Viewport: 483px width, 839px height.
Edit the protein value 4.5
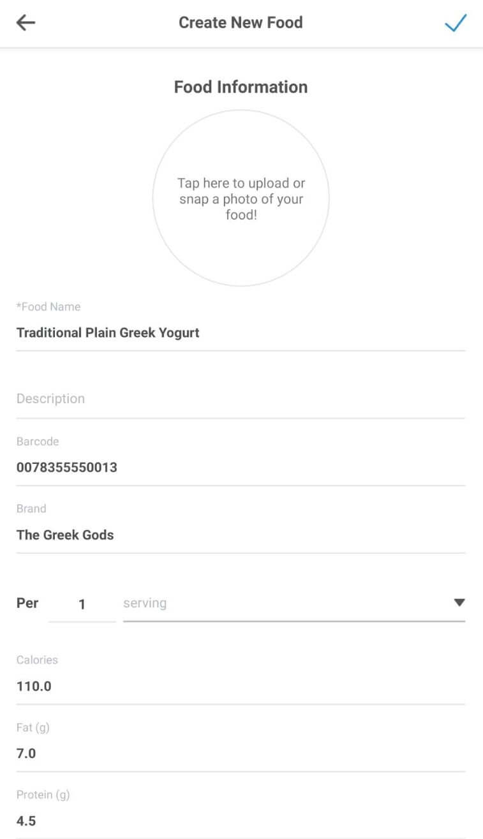26,820
